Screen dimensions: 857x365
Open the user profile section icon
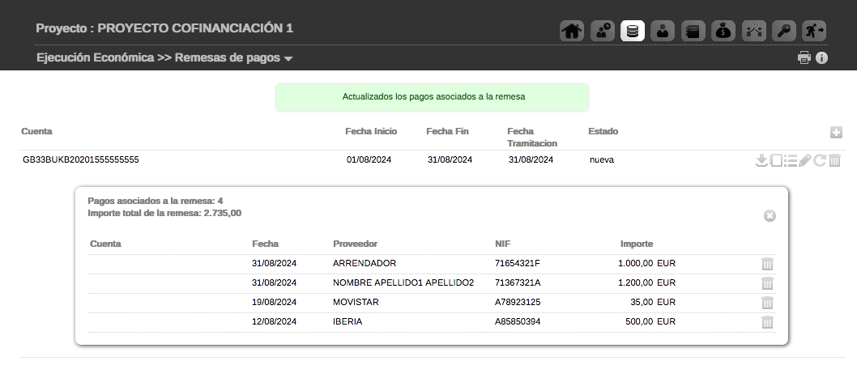(x=663, y=31)
